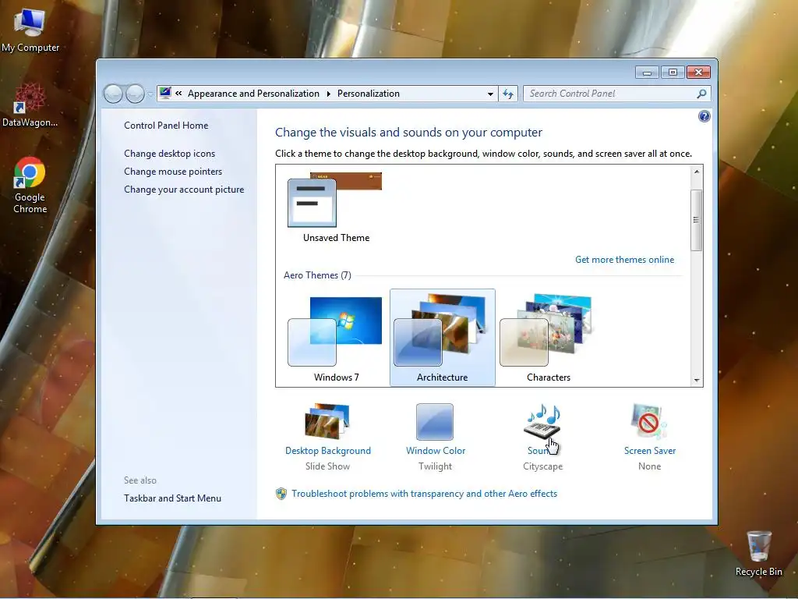Viewport: 798px width, 599px height.
Task: Click Get more themes online link
Action: click(x=624, y=259)
